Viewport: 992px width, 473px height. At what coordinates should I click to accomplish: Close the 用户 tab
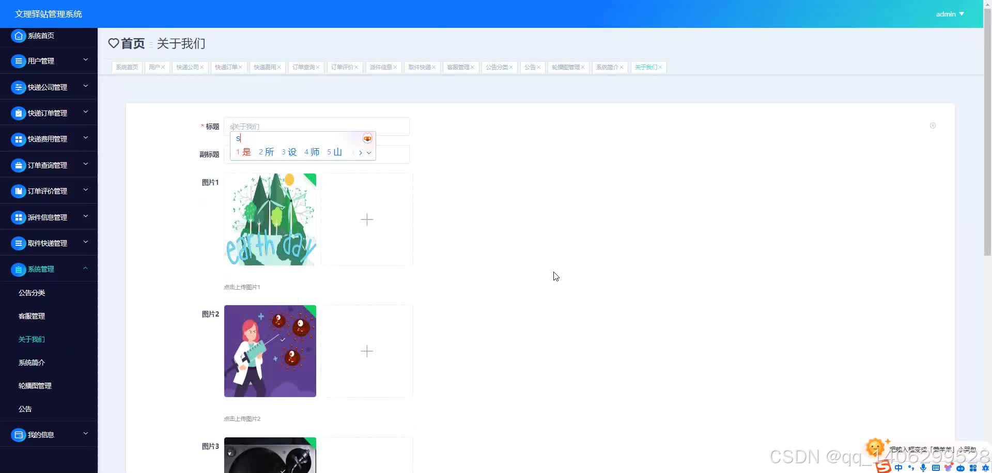[x=163, y=67]
